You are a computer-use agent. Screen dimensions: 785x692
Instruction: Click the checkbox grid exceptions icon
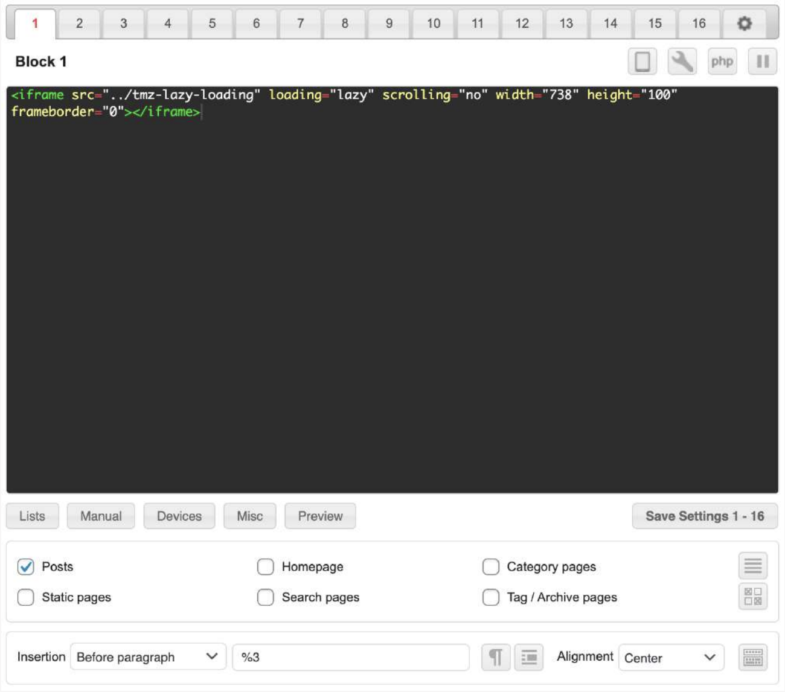(752, 597)
